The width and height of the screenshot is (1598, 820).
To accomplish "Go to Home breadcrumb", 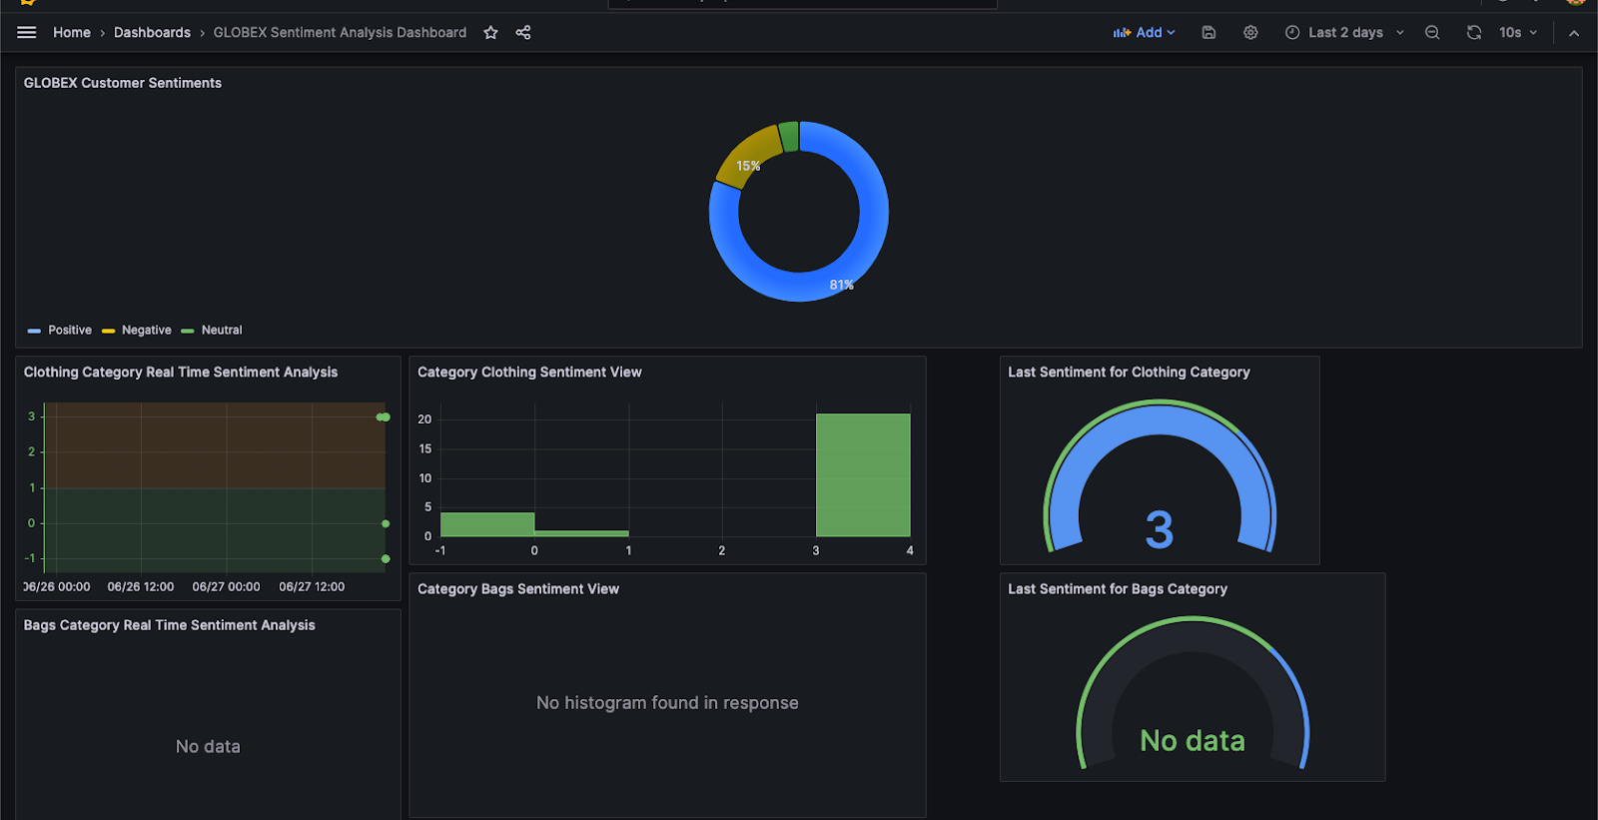I will pos(72,33).
